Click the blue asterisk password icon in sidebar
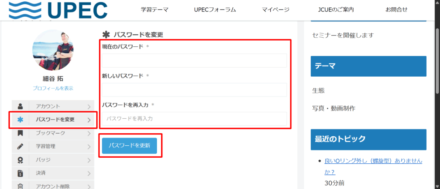Image resolution: width=440 pixels, height=189 pixels. pyautogui.click(x=20, y=120)
